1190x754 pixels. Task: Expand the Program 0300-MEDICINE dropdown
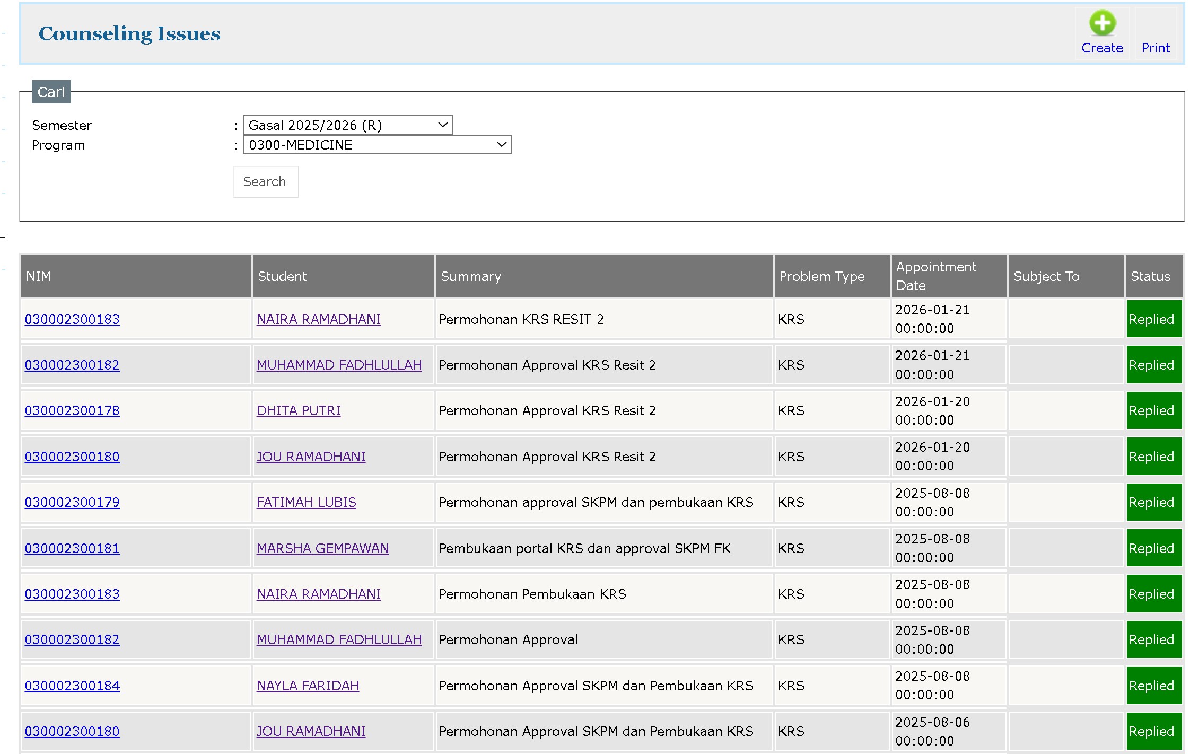point(377,145)
